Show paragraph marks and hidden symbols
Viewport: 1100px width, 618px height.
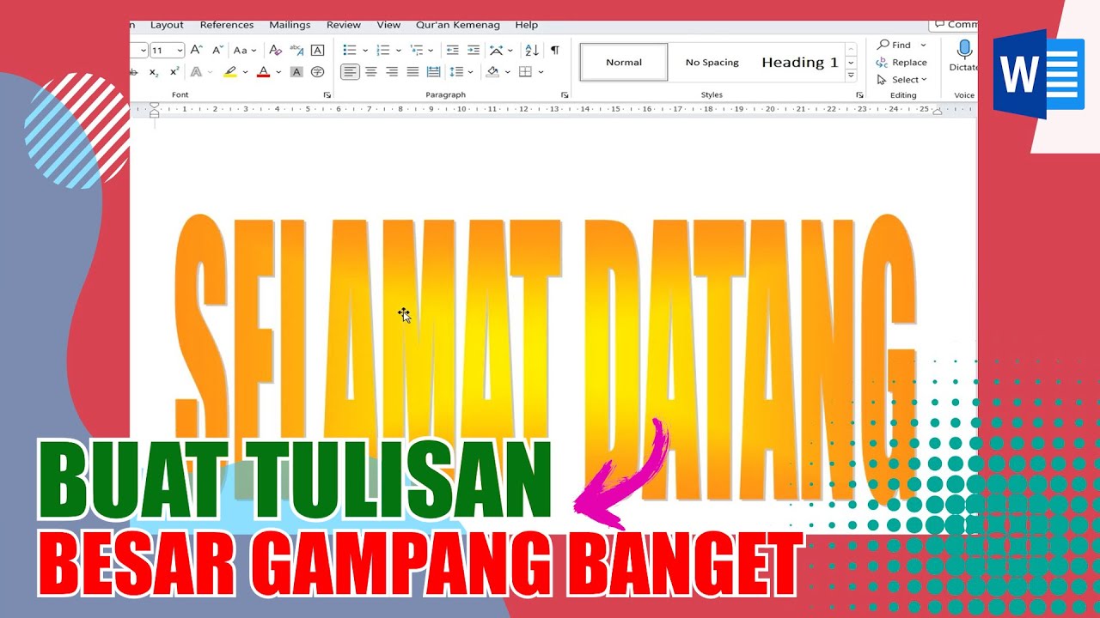pyautogui.click(x=555, y=50)
